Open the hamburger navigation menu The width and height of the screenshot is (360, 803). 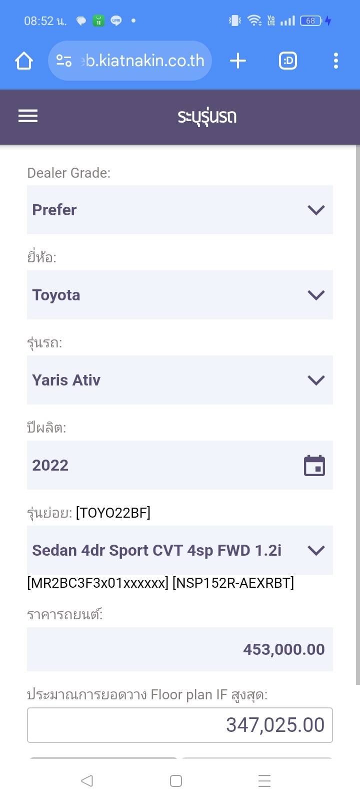[x=28, y=116]
